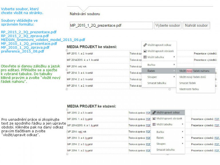Click the table grid icon in the menu with the open Řádek submenu
The height and width of the screenshot is (165, 220).
tap(145, 57)
